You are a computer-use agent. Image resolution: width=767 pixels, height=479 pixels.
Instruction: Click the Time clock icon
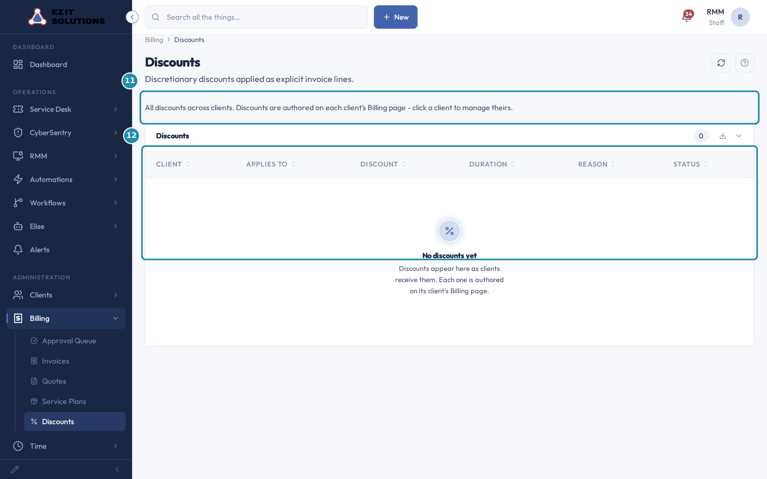(x=18, y=446)
